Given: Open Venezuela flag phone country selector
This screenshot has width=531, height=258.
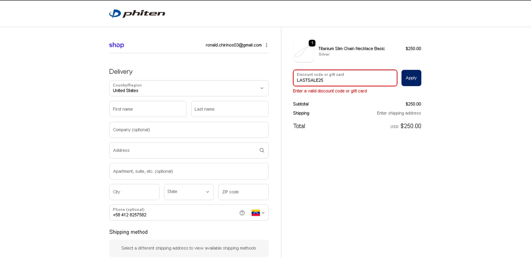Looking at the screenshot, I should [258, 213].
